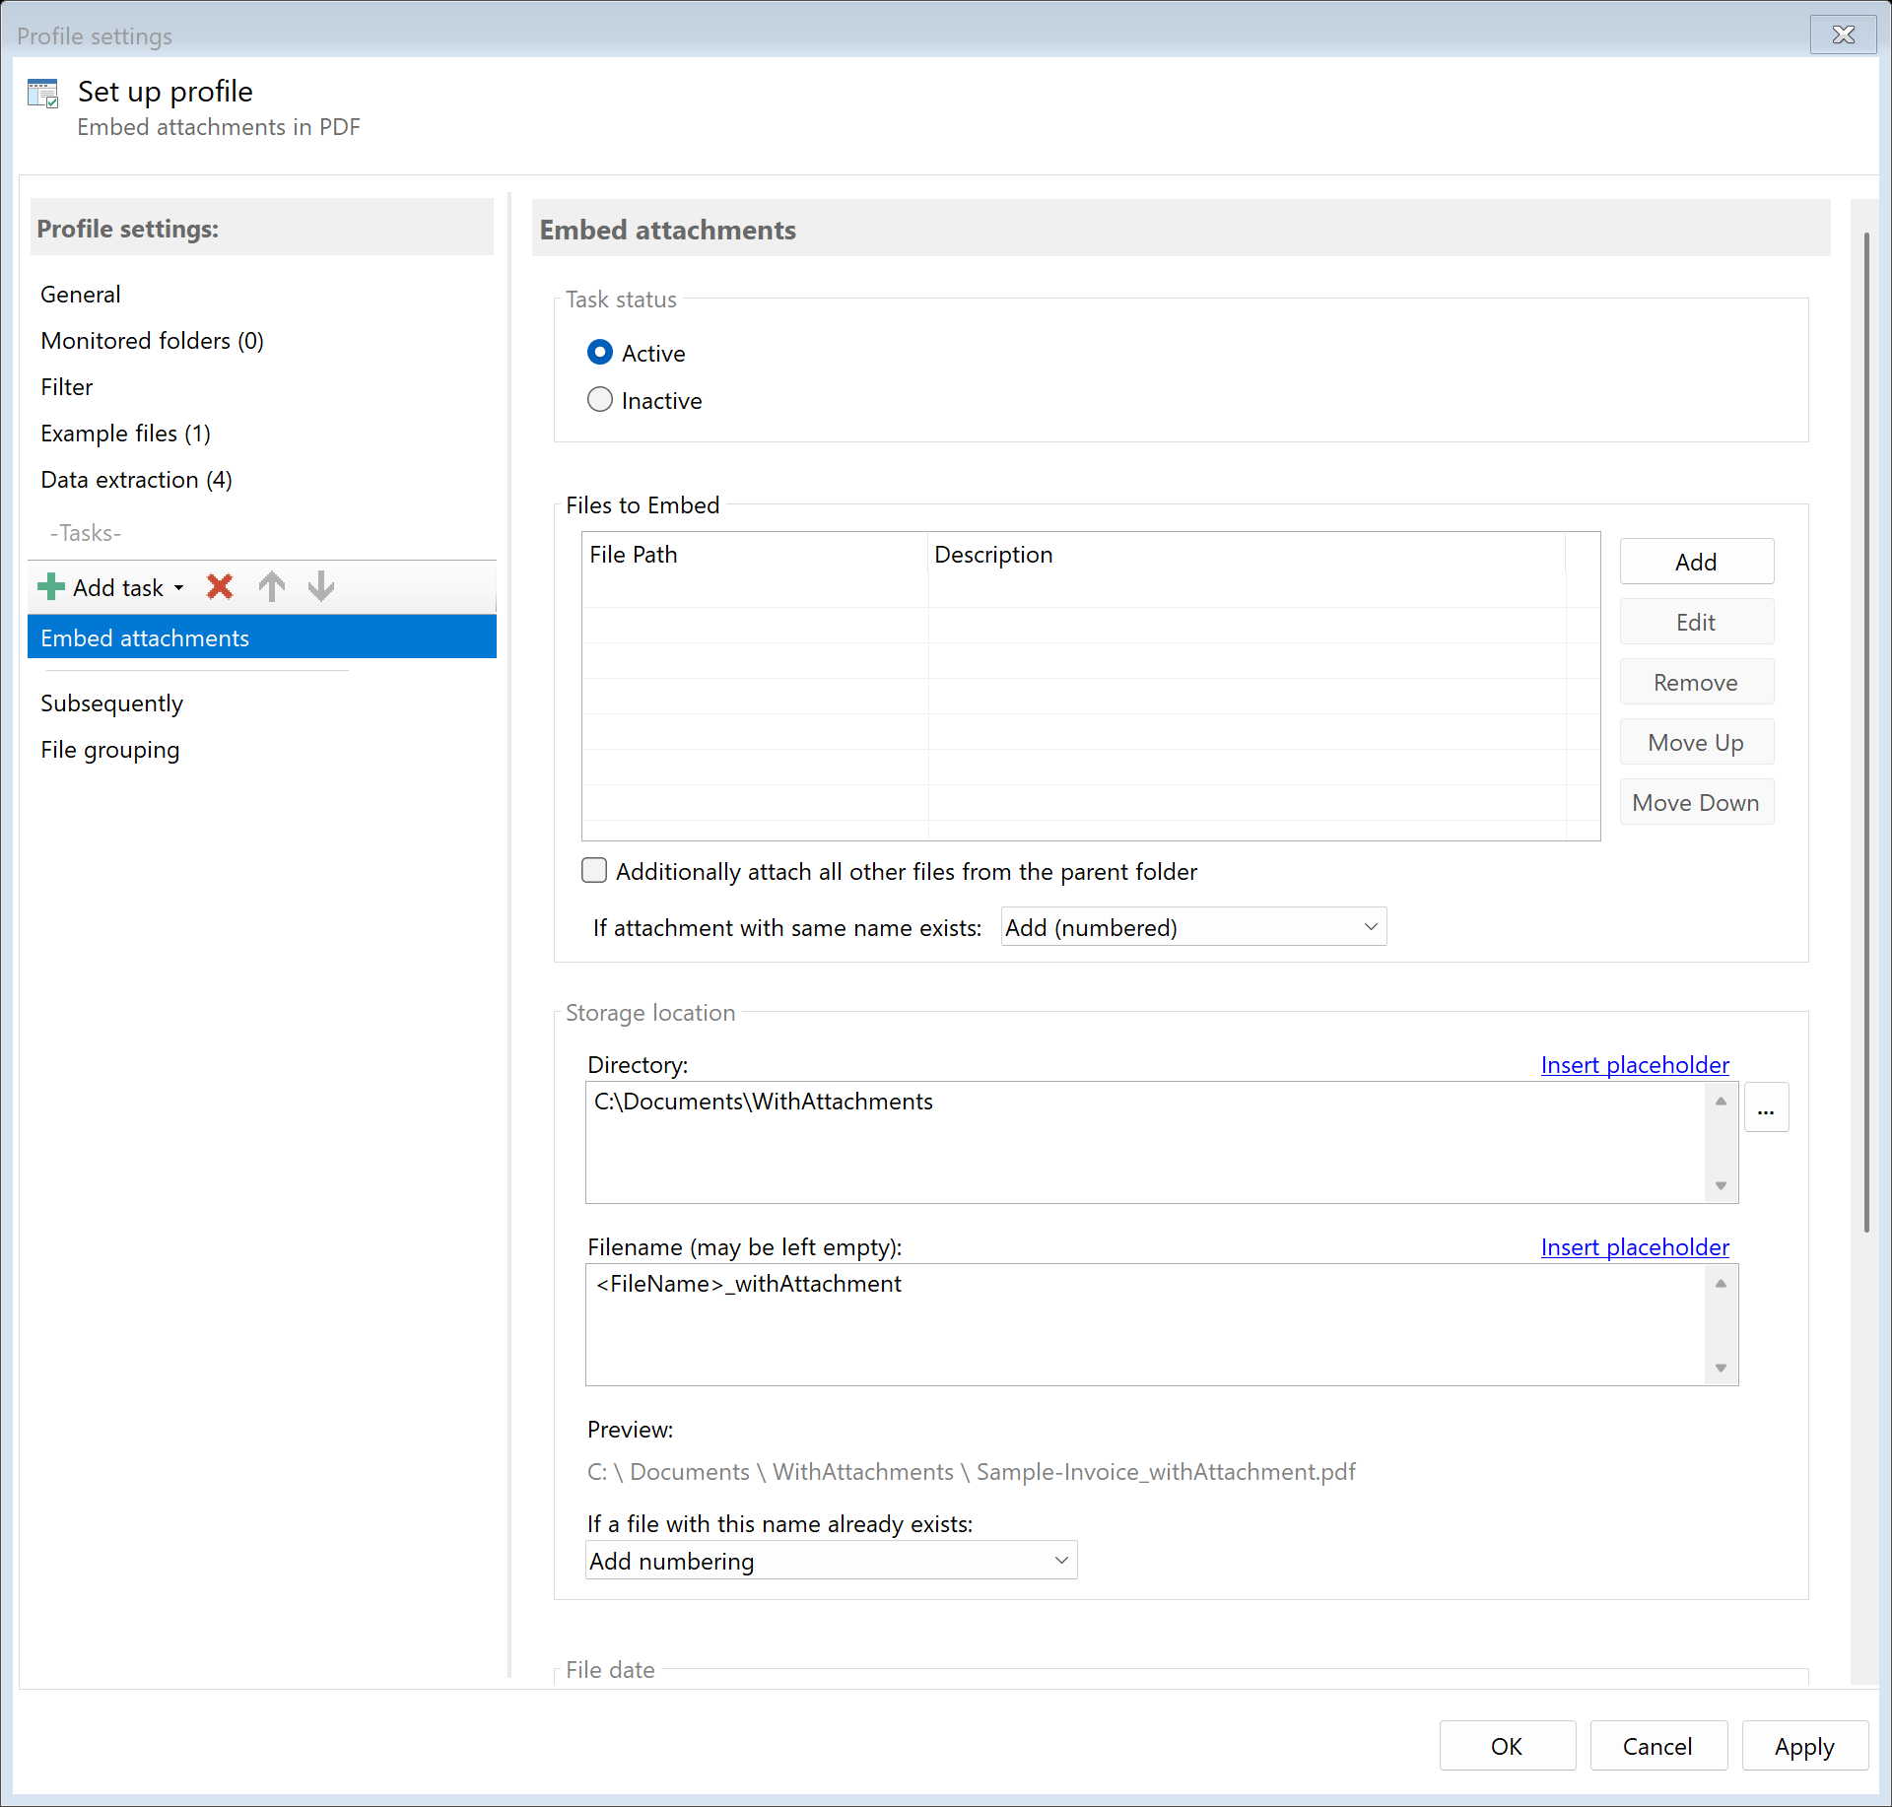Apply the profile changes
The image size is (1892, 1807).
(x=1802, y=1745)
